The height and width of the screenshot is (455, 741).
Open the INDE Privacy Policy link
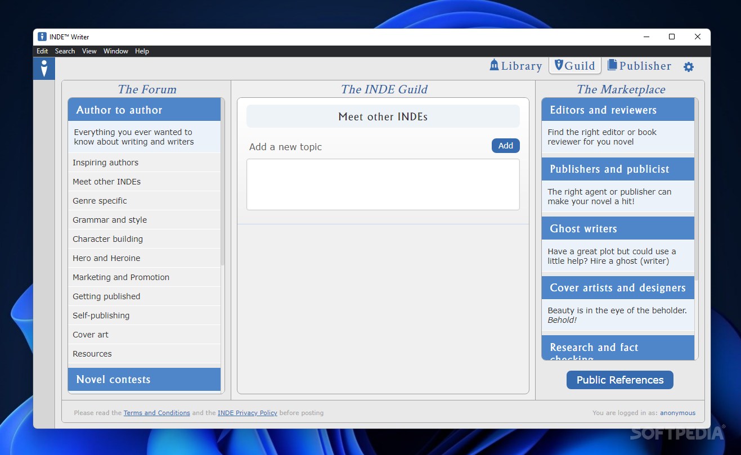248,413
